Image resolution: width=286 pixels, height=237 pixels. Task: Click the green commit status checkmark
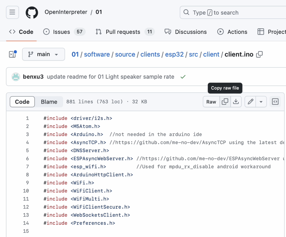(x=183, y=77)
